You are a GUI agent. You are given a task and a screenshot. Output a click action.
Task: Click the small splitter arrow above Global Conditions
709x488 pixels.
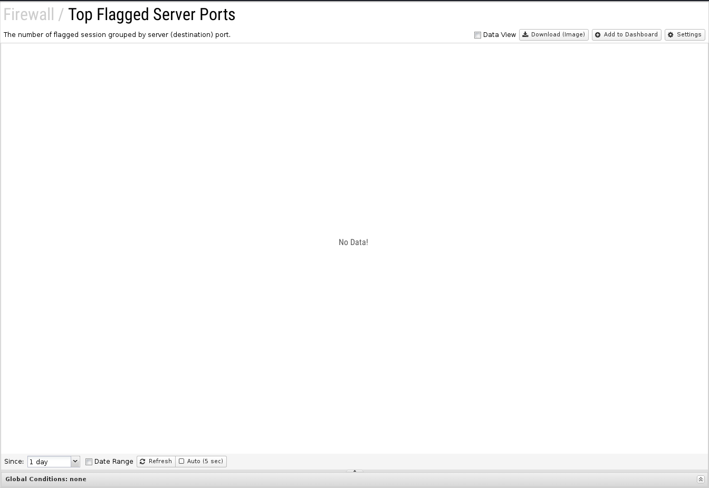[354, 471]
